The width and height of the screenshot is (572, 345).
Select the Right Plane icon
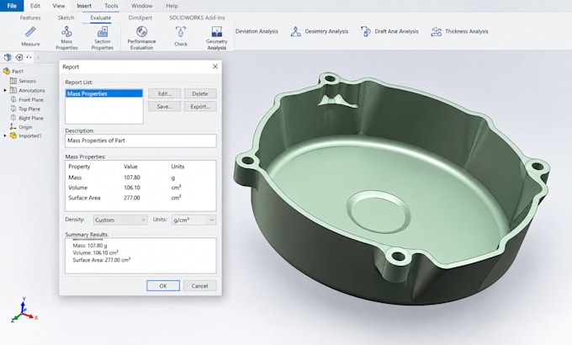tap(13, 118)
